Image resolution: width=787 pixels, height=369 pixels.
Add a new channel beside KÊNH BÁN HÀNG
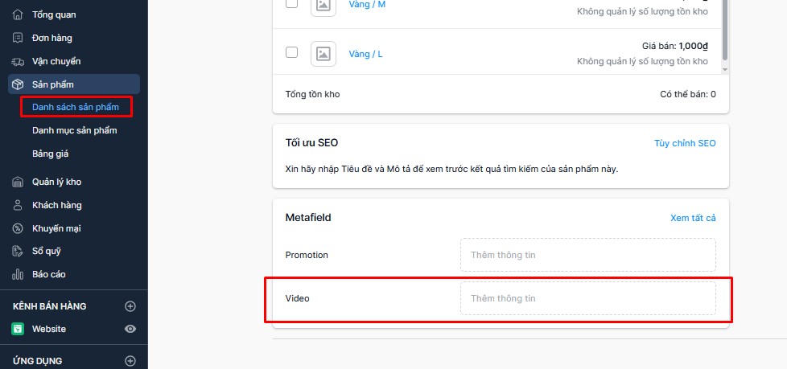(x=130, y=305)
